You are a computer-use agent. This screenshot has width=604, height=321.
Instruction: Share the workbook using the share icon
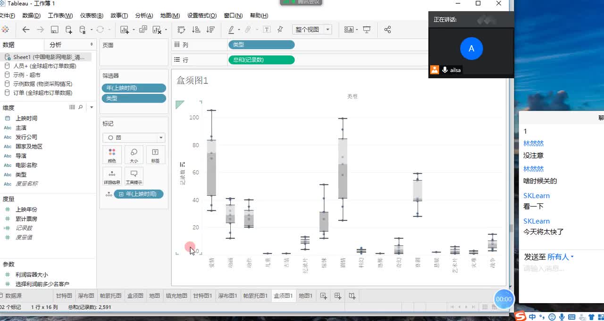[387, 30]
